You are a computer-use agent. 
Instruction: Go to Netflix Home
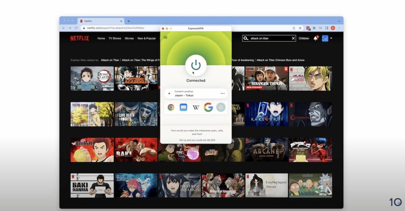pos(101,38)
